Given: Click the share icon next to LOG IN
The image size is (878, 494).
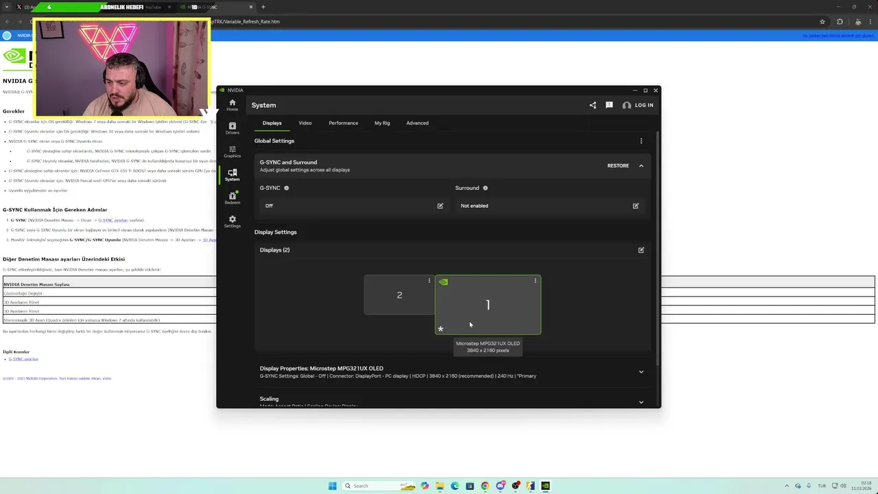Looking at the screenshot, I should (593, 105).
